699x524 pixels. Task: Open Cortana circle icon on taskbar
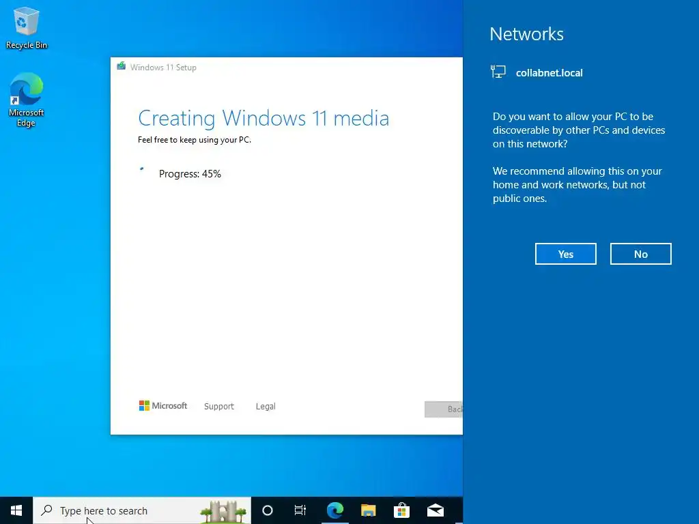268,510
